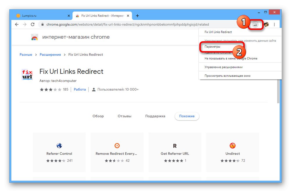Image resolution: width=291 pixels, height=192 pixels.
Task: Choose Не показывать в меню Google Chrome
Action: point(231,59)
